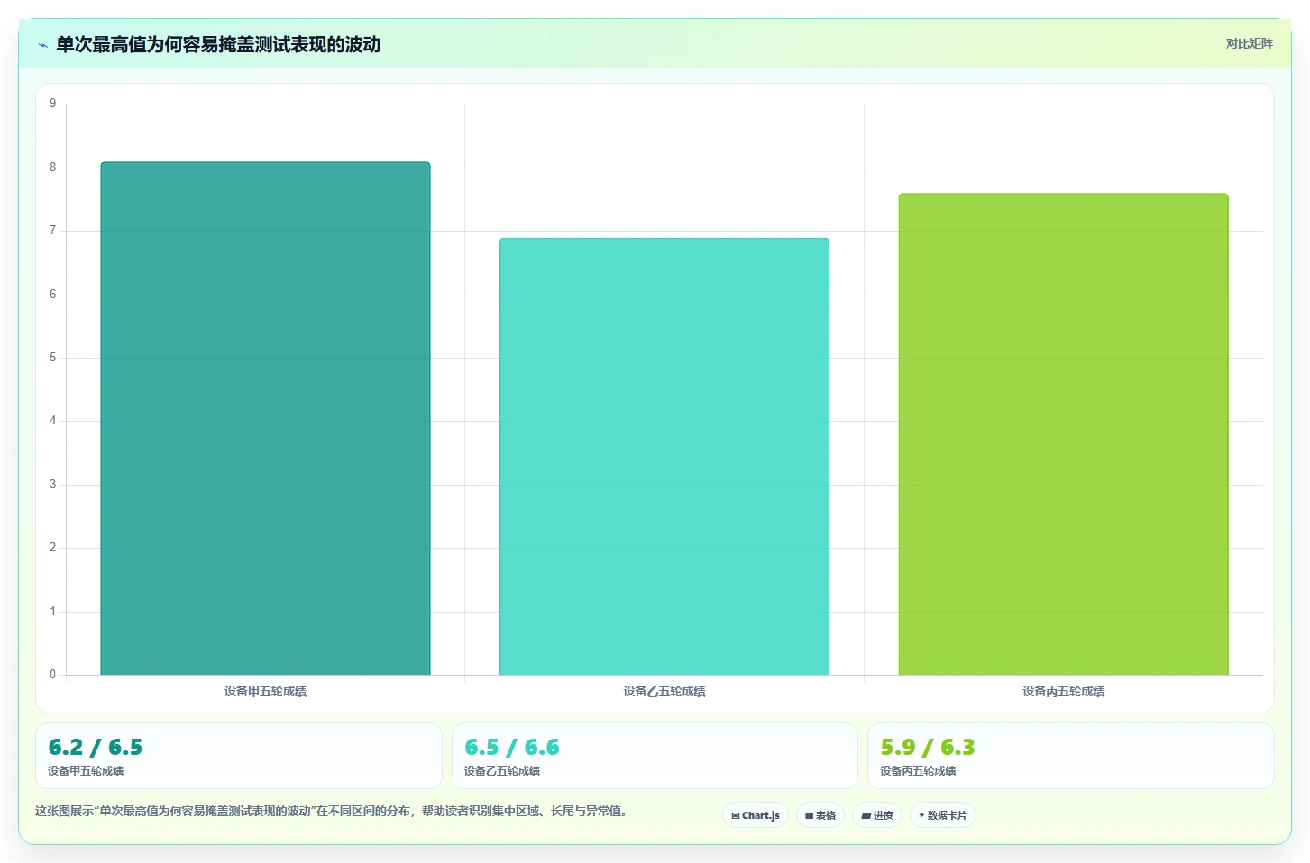Click the 对比矩阵 label in the header

[1249, 43]
